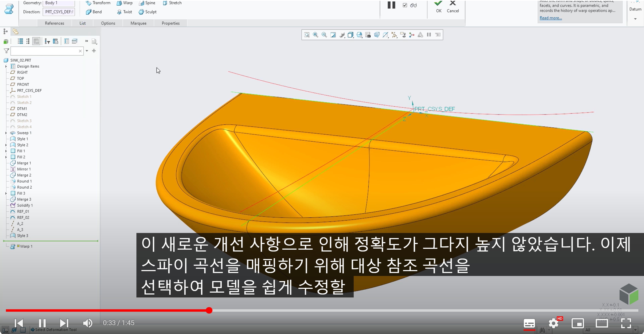644x334 pixels.
Task: Pause the YouTube video
Action: (42, 323)
